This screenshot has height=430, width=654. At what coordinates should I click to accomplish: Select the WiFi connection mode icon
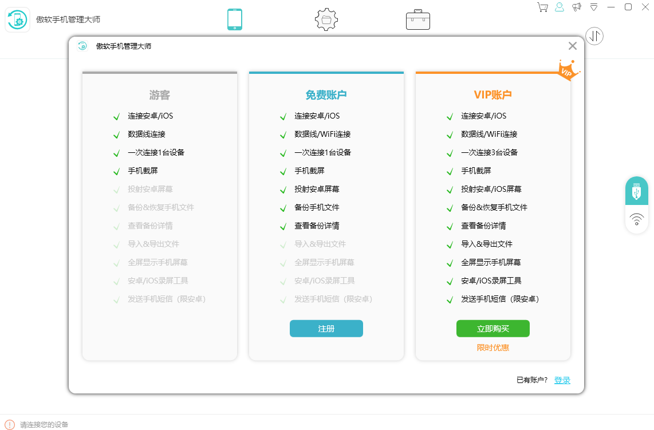coord(636,219)
